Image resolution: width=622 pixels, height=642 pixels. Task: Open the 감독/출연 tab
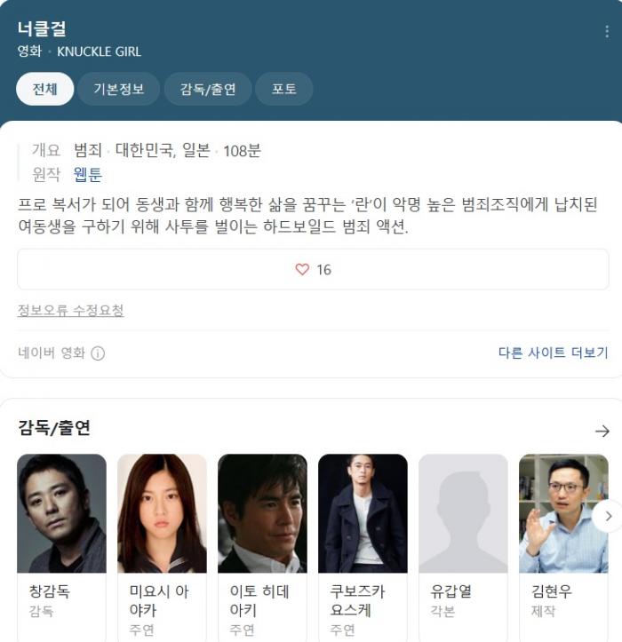208,89
